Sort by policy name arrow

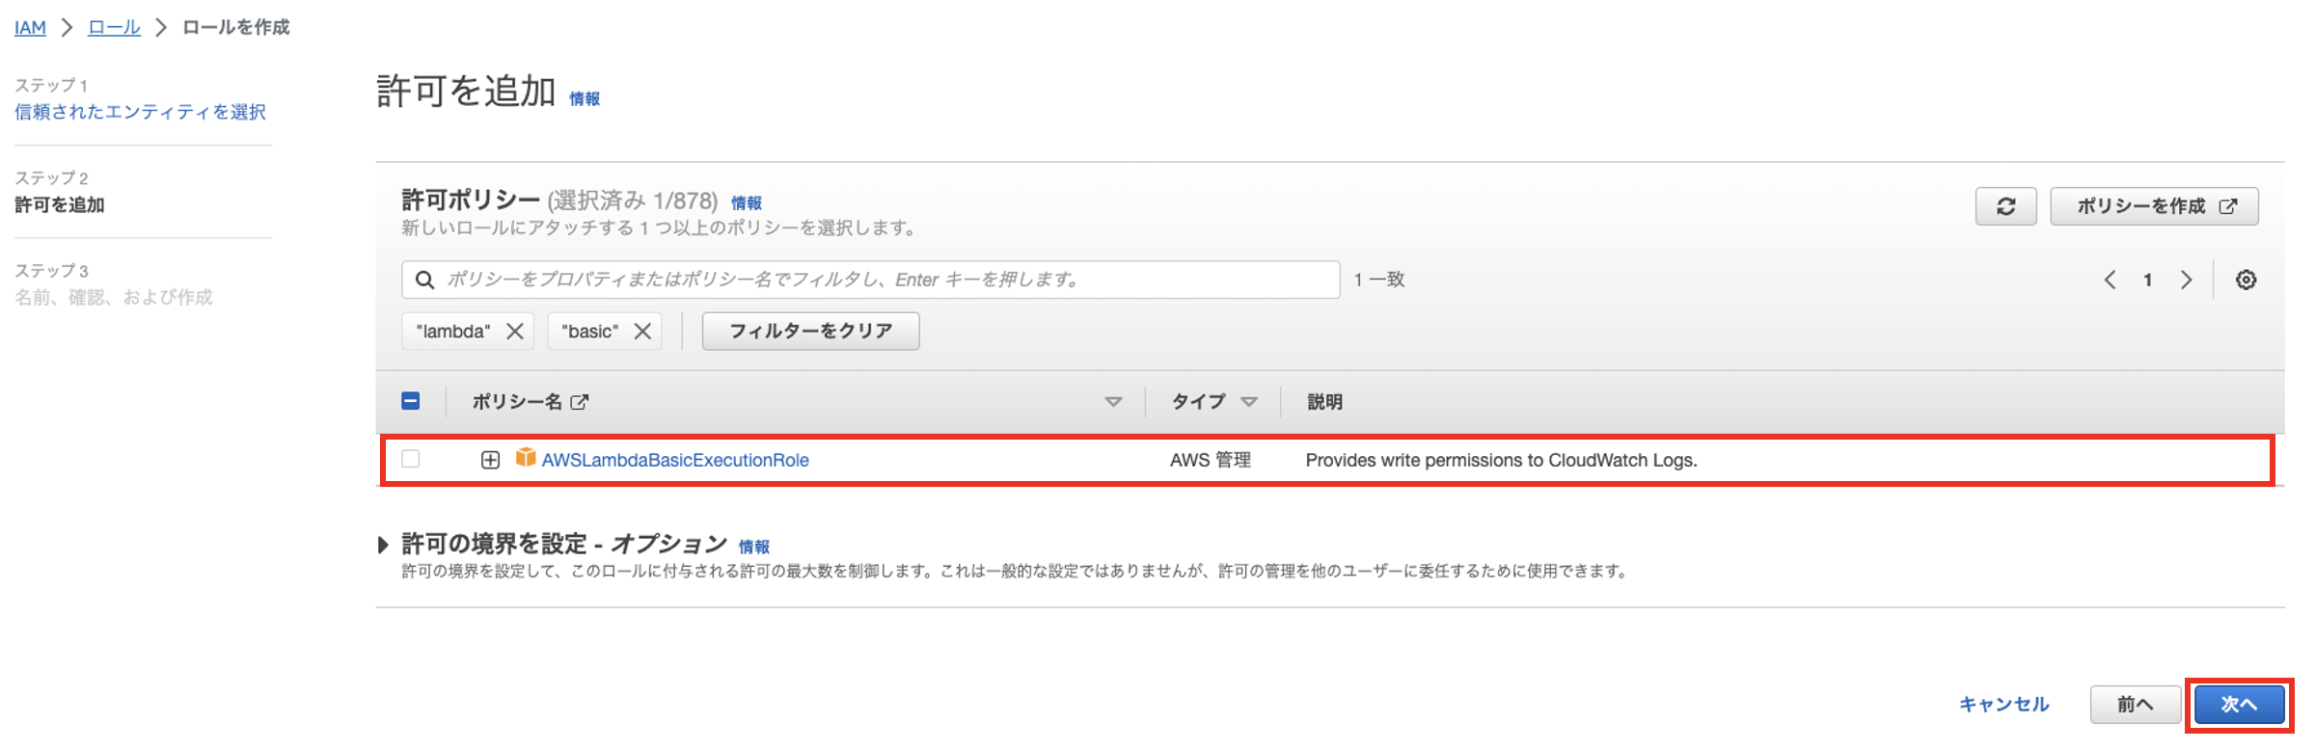pos(1113,402)
